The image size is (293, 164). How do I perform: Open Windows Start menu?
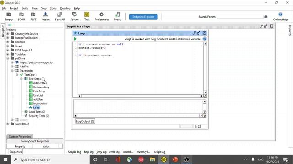[x=5, y=159]
